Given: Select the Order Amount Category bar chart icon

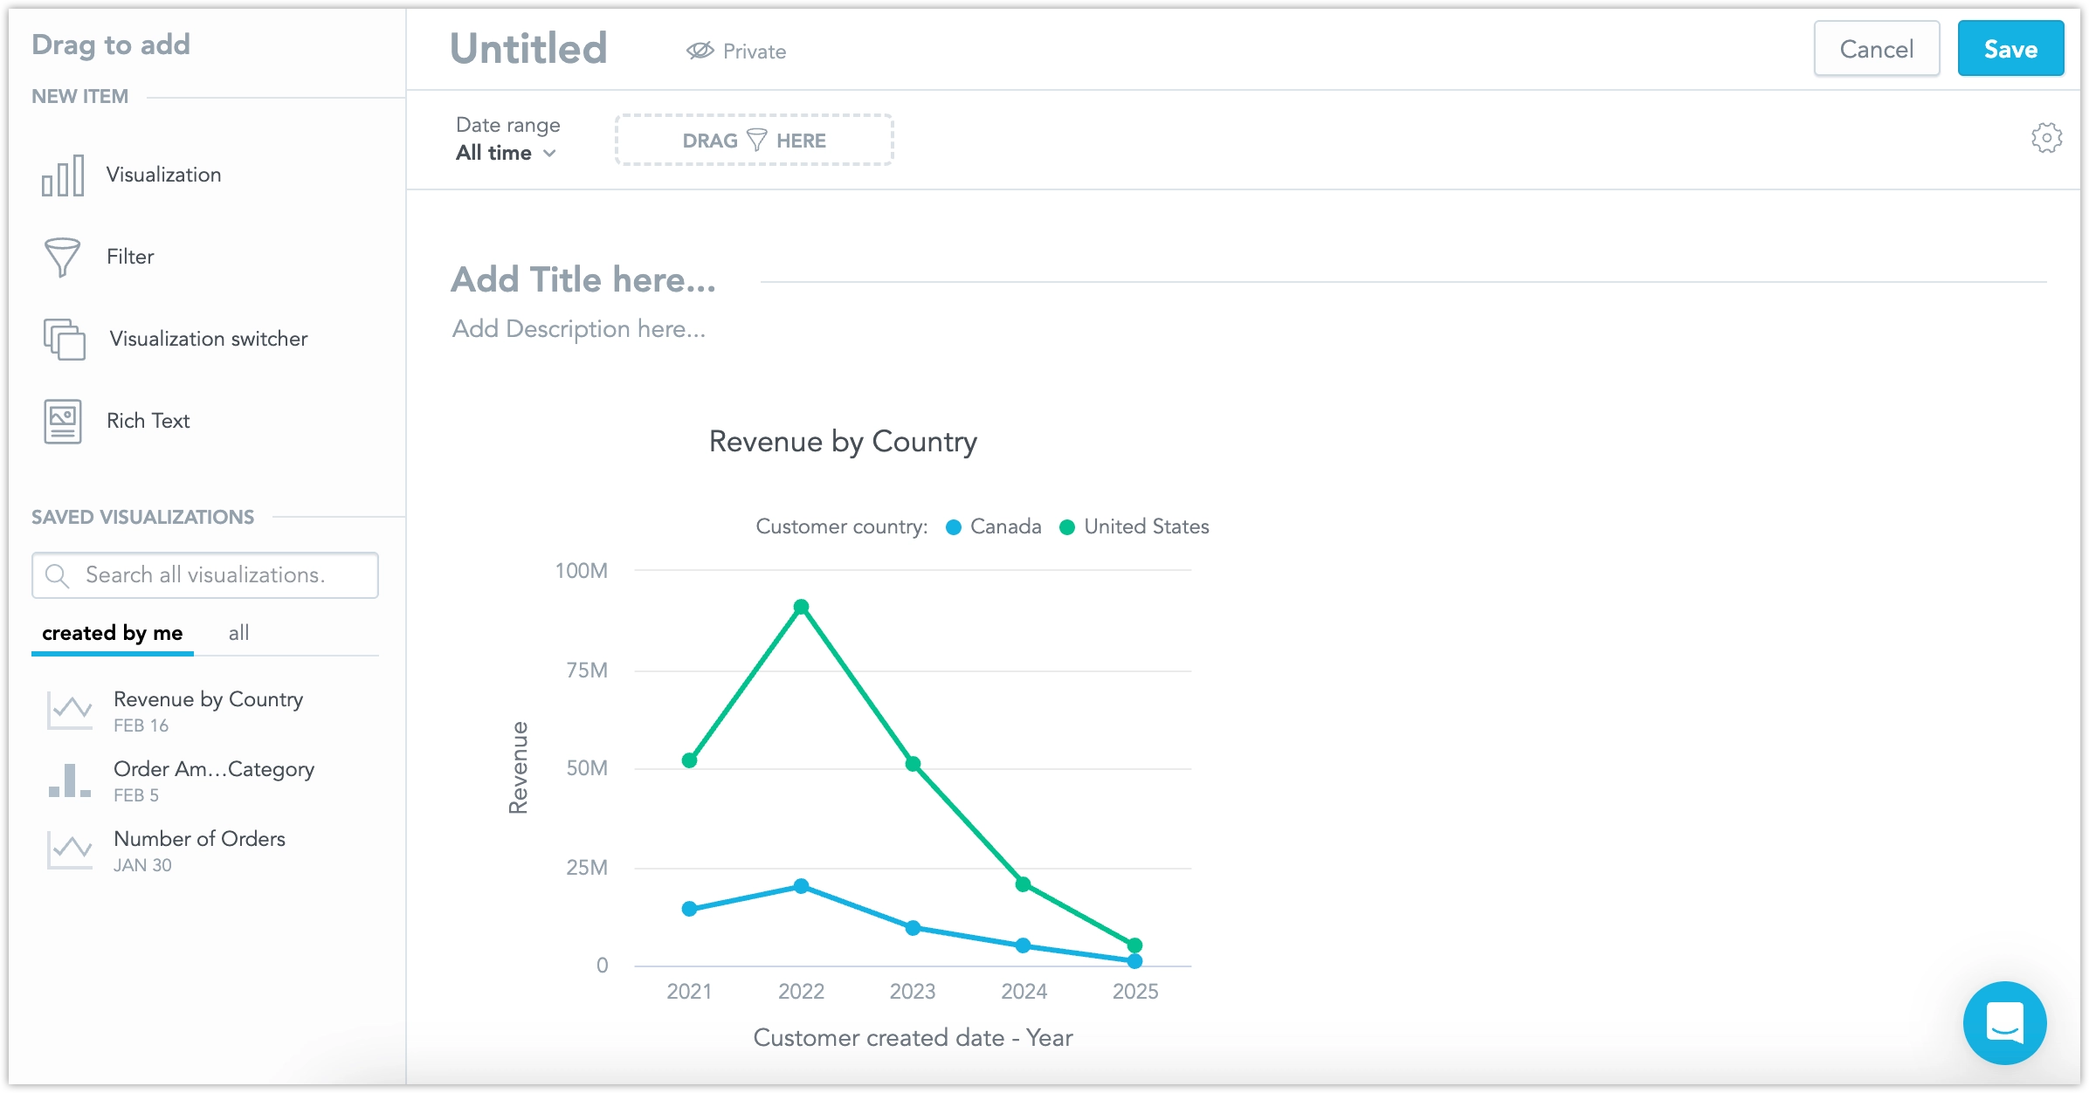Looking at the screenshot, I should 68,780.
